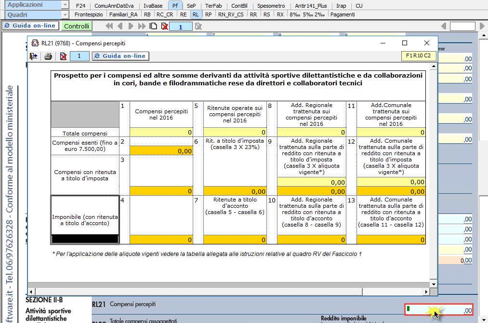The image size is (488, 323).
Task: Click the F1 R10 C2 reference button
Action: point(418,56)
